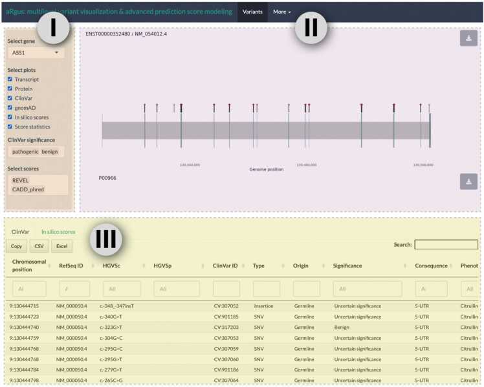Download the P00966 protein plot
This screenshot has width=484, height=387.
click(468, 182)
